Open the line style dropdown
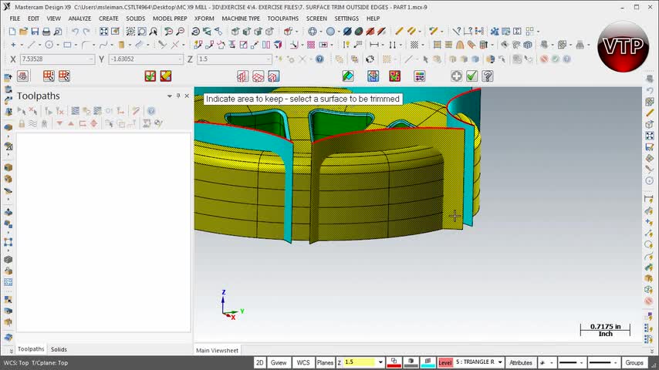The image size is (659, 370). pyautogui.click(x=581, y=362)
